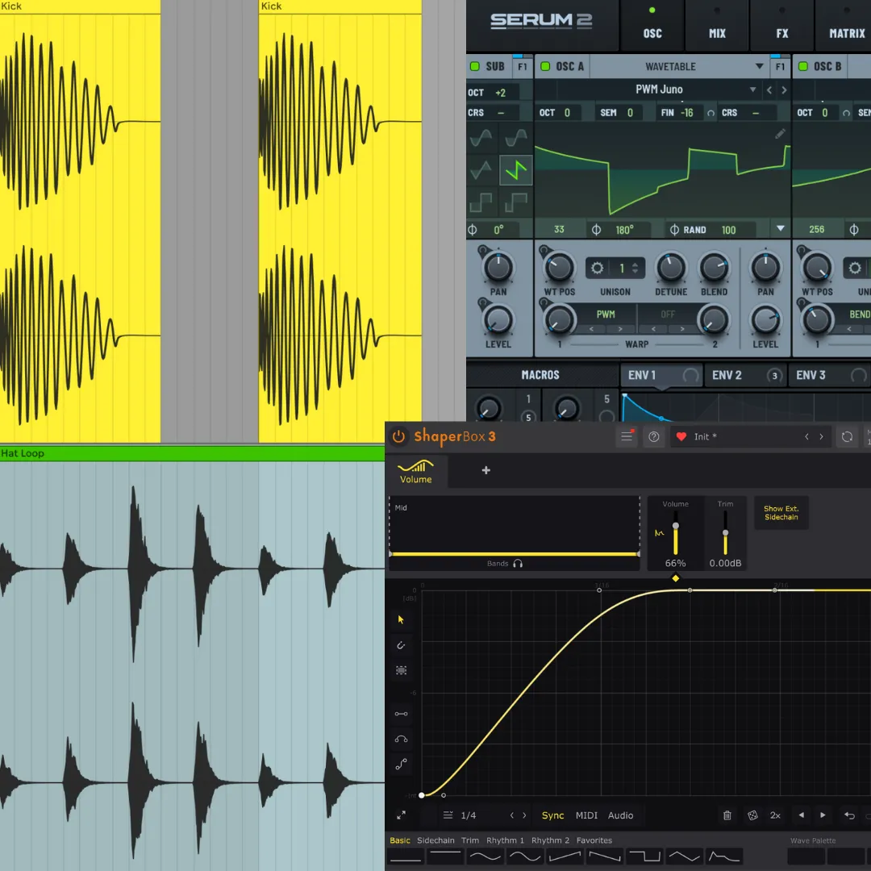This screenshot has width=871, height=871.
Task: Click the Show Ext. Sidechain button
Action: tap(781, 513)
